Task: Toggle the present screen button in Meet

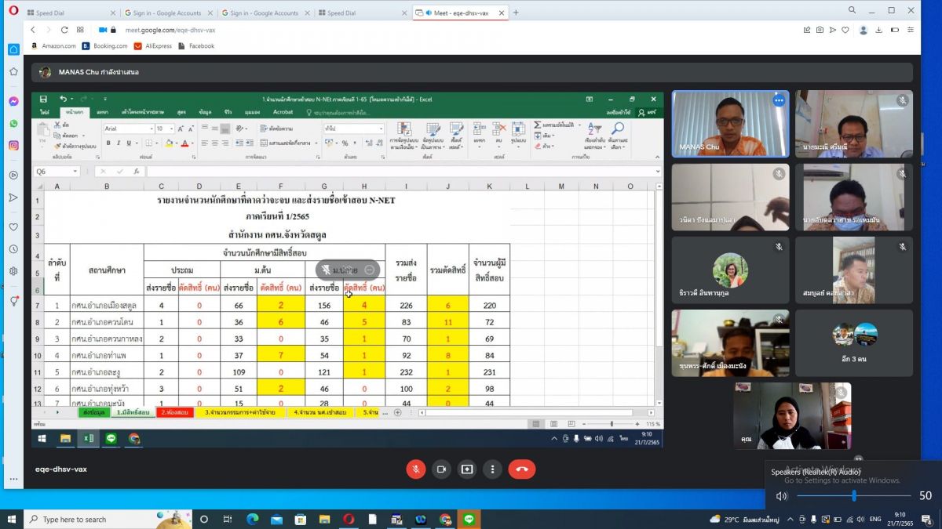Action: point(467,469)
